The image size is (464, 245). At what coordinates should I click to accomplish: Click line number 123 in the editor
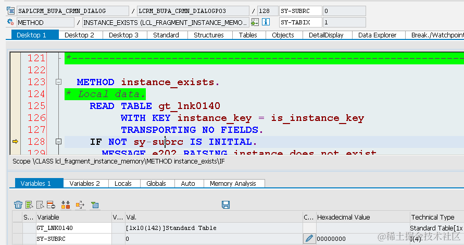click(36, 82)
